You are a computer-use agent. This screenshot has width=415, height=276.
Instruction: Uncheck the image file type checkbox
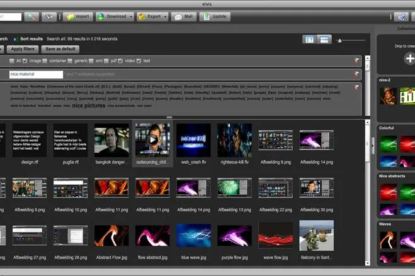tap(25, 61)
